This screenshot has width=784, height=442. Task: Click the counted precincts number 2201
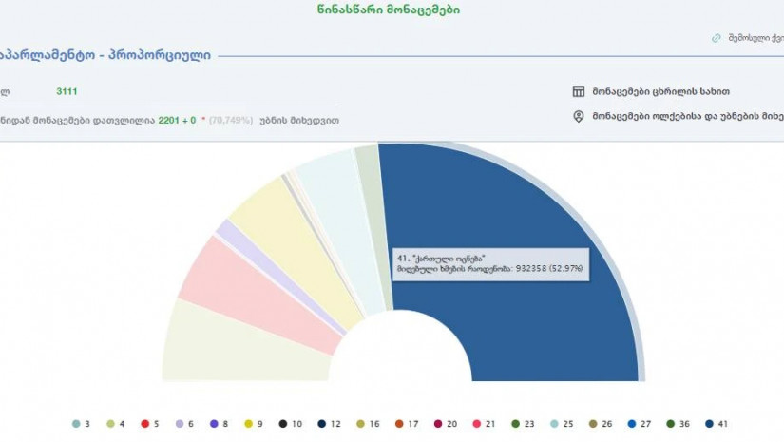point(168,121)
